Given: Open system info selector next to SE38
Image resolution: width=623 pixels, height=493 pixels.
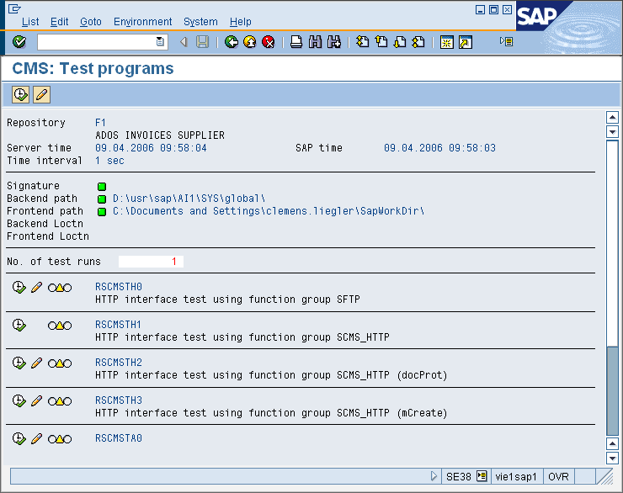Looking at the screenshot, I should tap(482, 476).
